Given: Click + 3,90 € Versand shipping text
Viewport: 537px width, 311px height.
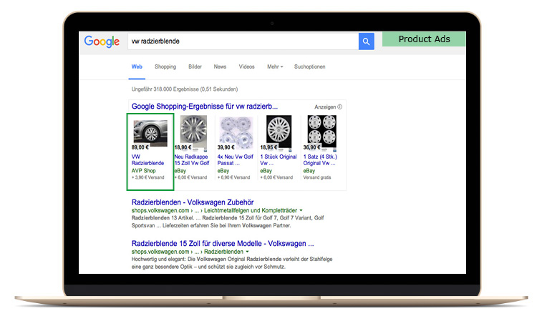Looking at the screenshot, I should coord(148,177).
